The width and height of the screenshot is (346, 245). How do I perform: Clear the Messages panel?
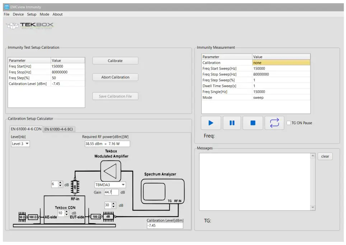(x=325, y=156)
